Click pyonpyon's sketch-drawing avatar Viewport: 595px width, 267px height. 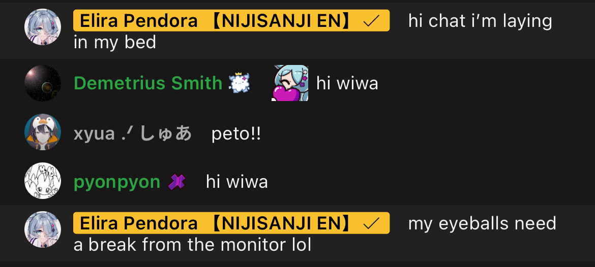point(43,181)
